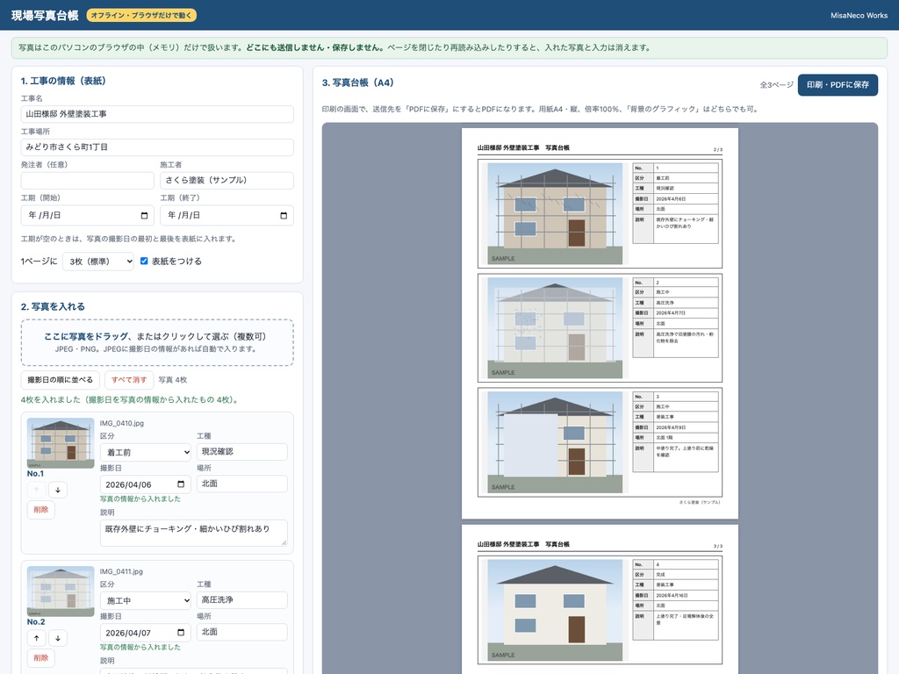Click preview photo No. 4 image
This screenshot has width=899, height=674.
click(x=555, y=611)
